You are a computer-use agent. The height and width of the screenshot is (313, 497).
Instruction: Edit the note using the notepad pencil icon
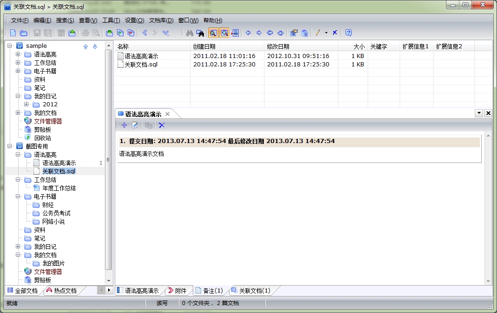135,125
